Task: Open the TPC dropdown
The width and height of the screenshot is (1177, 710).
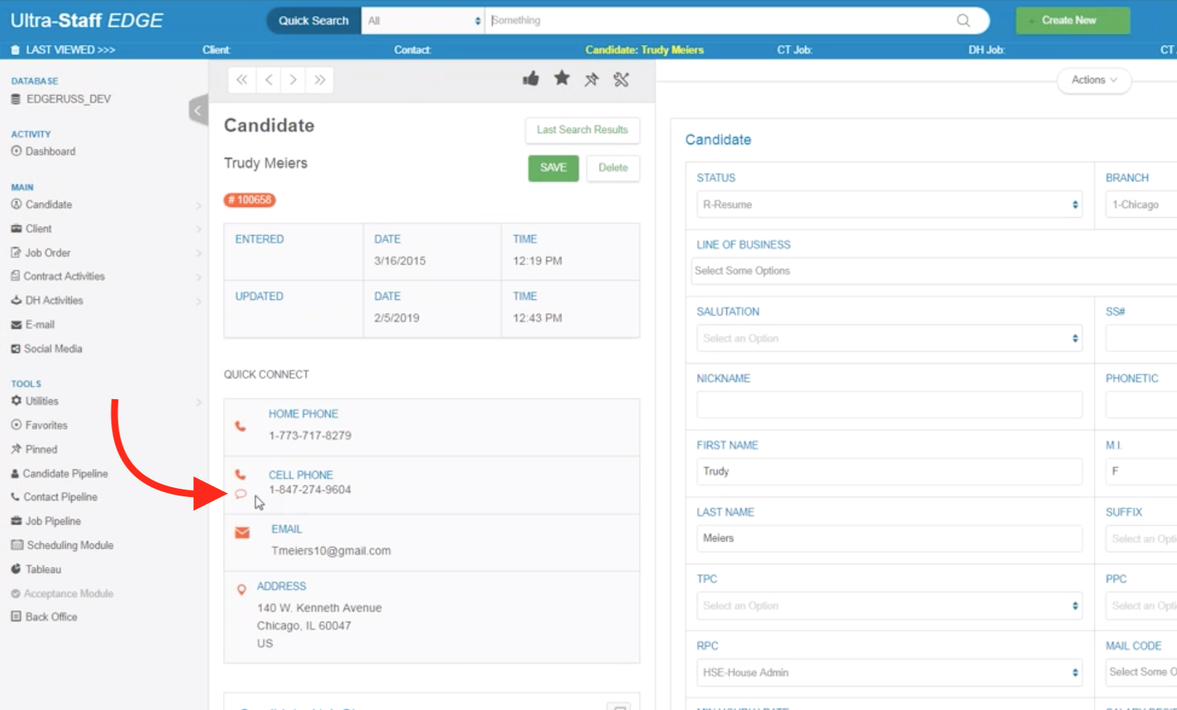Action: click(889, 606)
